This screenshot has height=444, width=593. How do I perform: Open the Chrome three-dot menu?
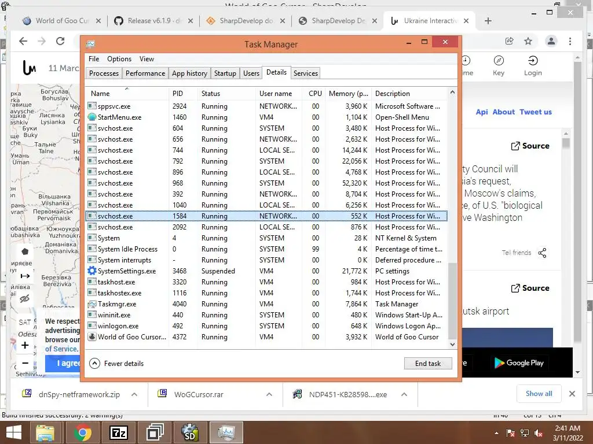pyautogui.click(x=570, y=41)
